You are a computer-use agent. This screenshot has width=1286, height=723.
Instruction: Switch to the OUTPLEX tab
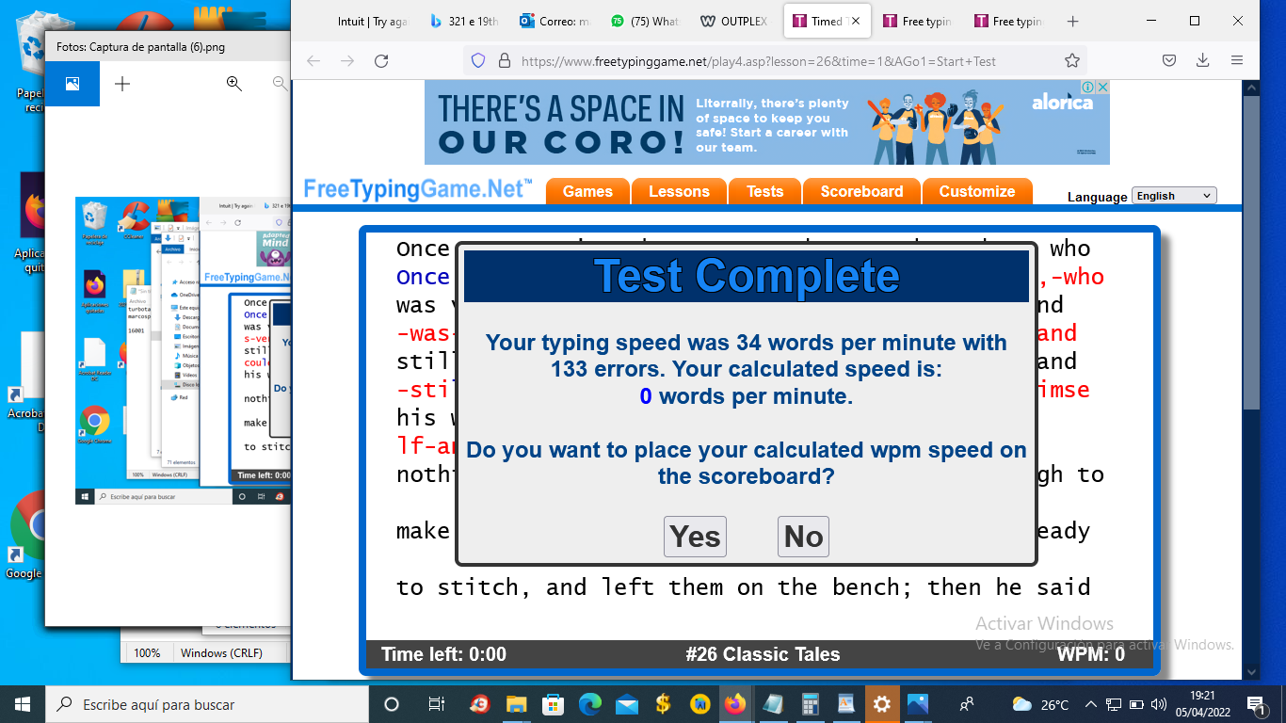tap(734, 21)
